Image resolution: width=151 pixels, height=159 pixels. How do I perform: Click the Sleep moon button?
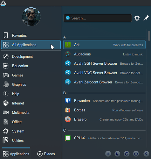tap(117, 154)
